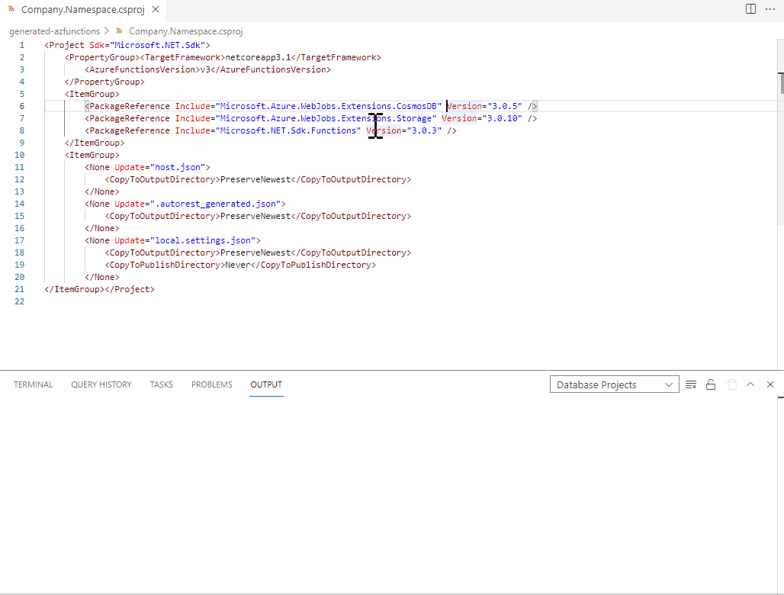Open the generated-azfunctions breadcrumb folder

[54, 31]
